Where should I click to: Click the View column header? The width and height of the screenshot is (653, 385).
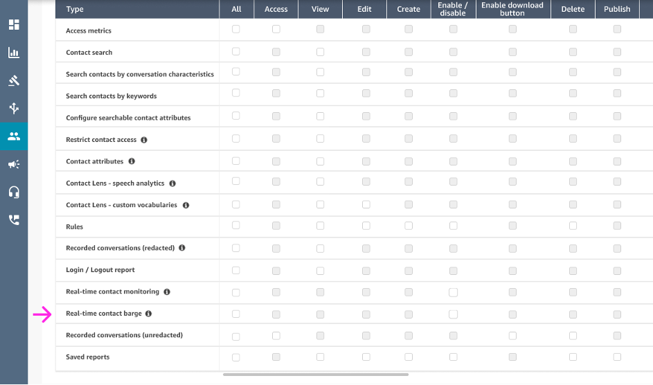(320, 9)
